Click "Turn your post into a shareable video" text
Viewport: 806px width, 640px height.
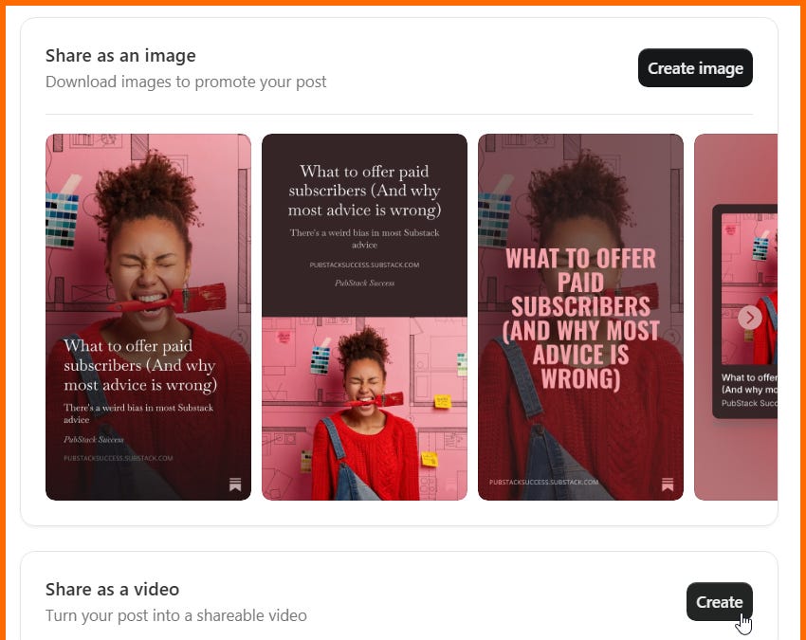[175, 615]
